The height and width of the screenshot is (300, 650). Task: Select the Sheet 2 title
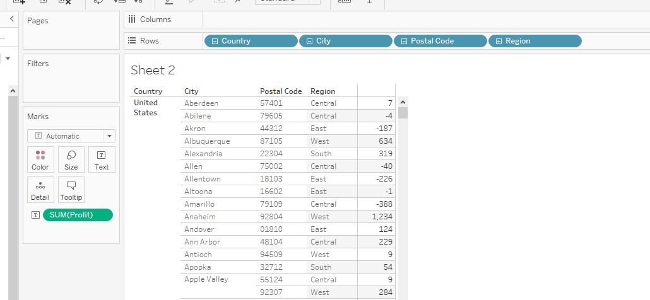coord(153,70)
